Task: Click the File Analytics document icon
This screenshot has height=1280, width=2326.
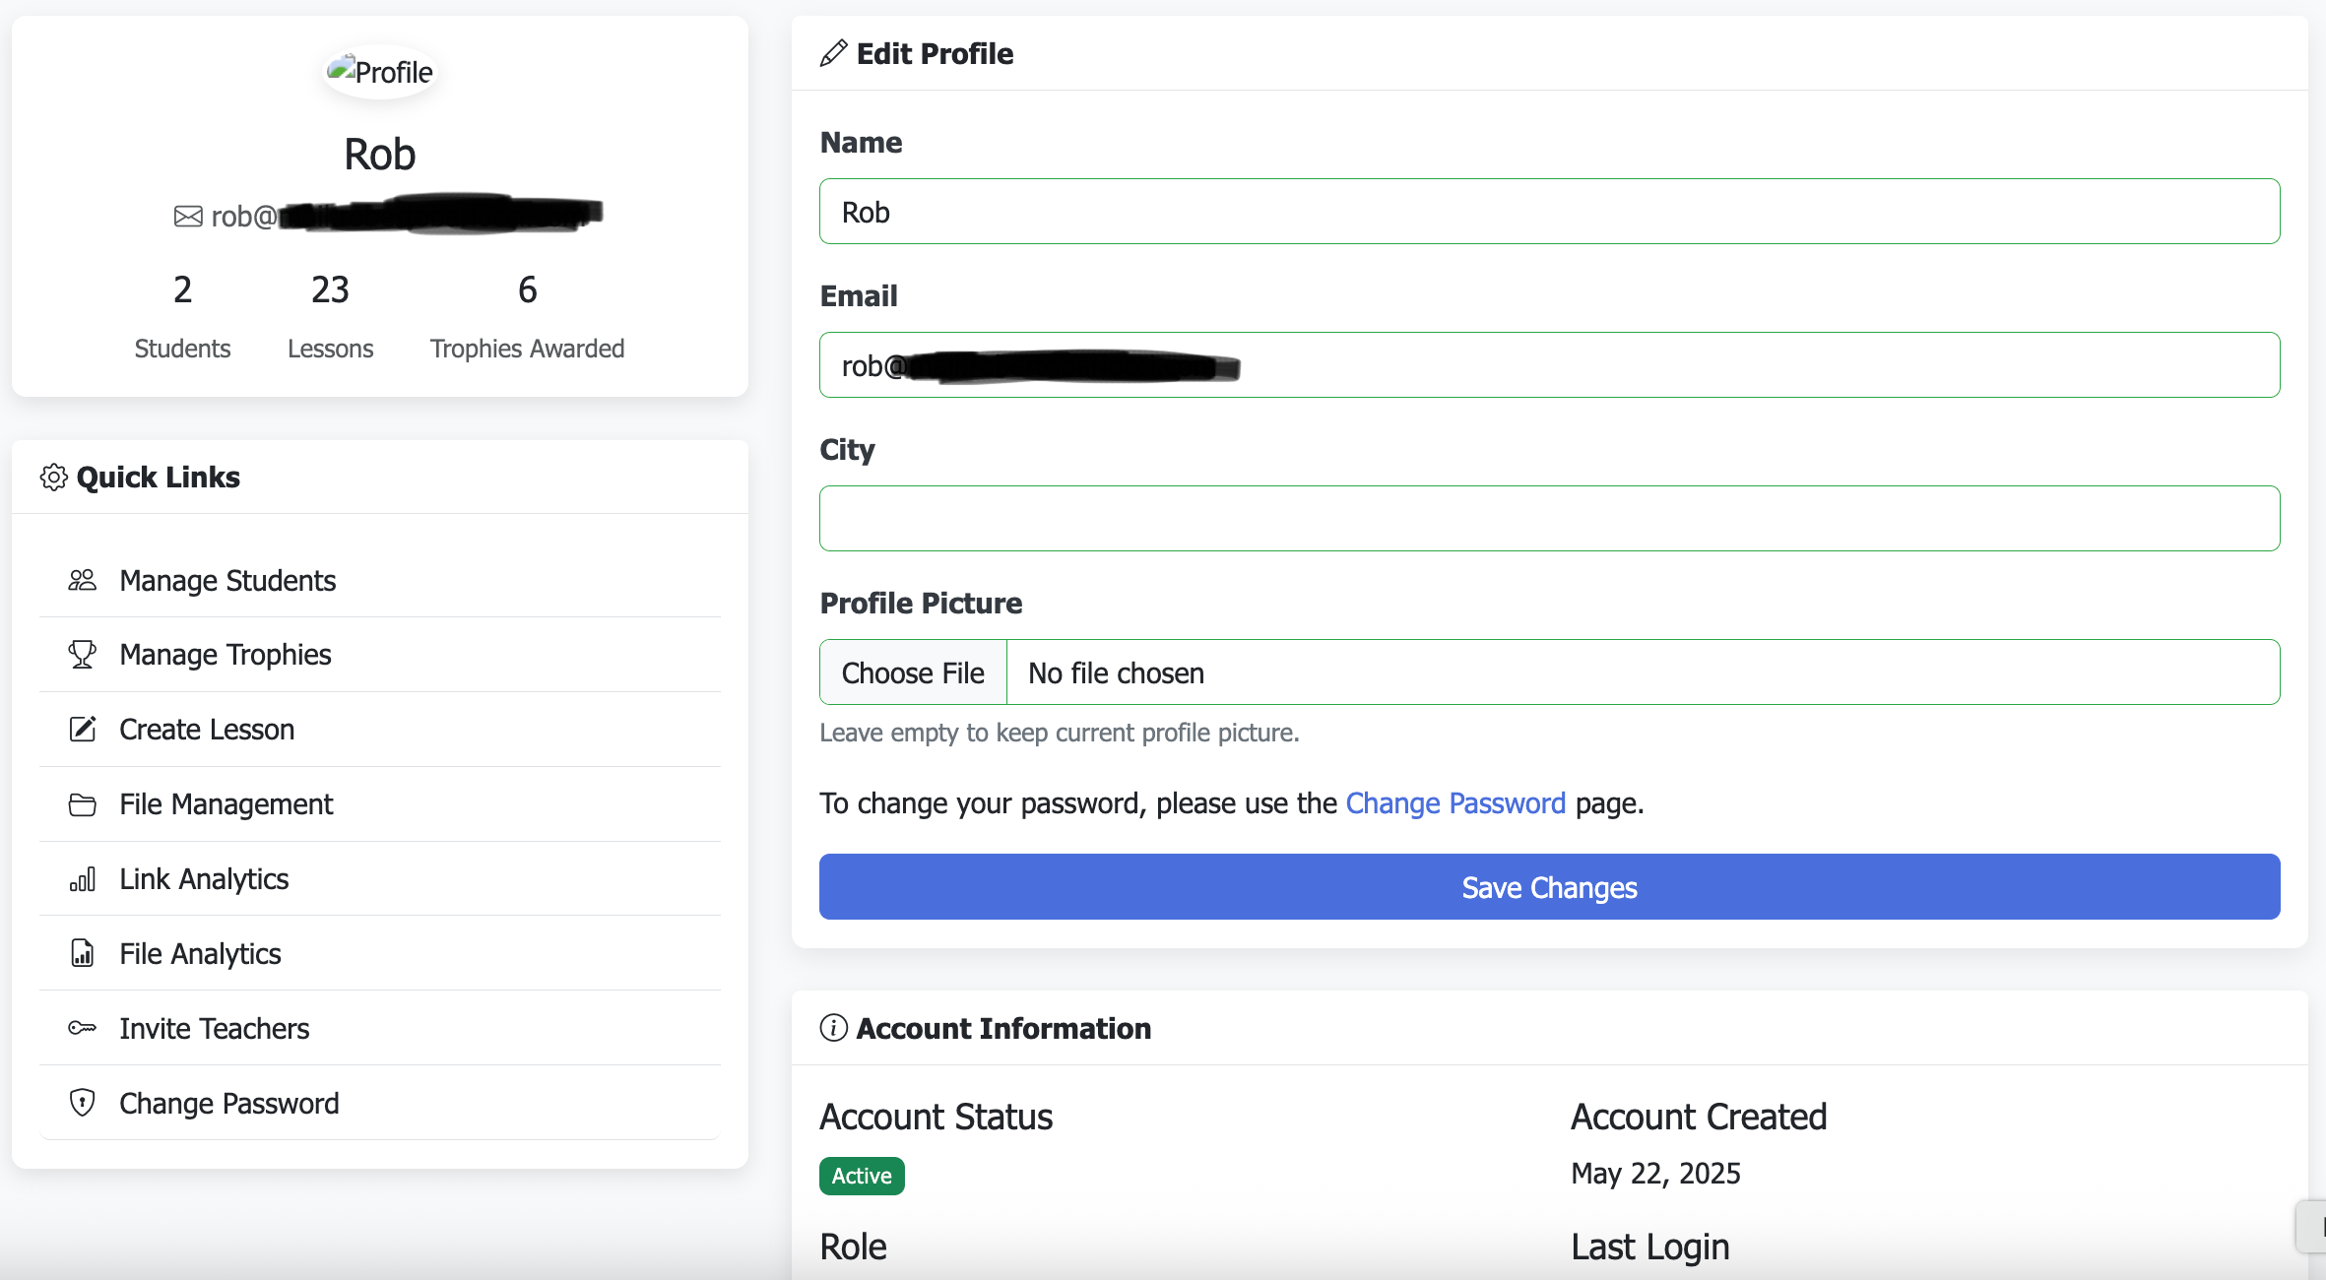Action: point(83,954)
